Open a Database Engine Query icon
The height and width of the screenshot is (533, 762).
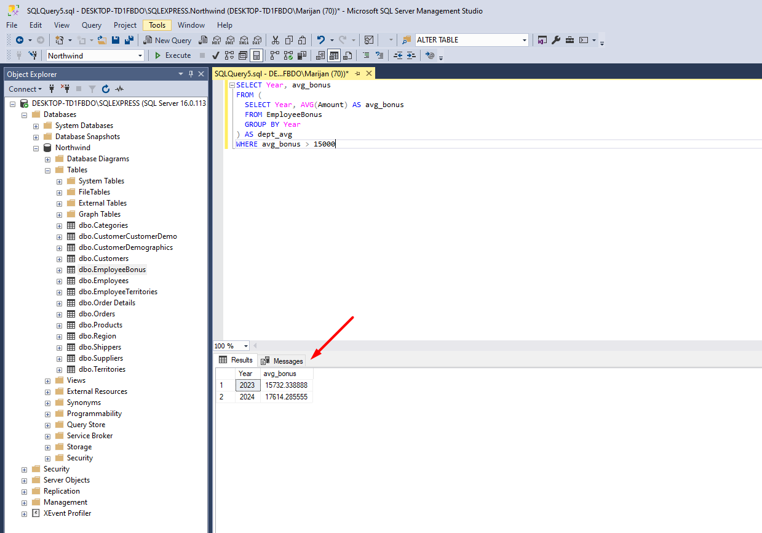point(203,40)
